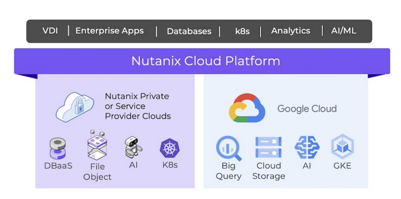Click AI label under the brain icon

(x=307, y=166)
